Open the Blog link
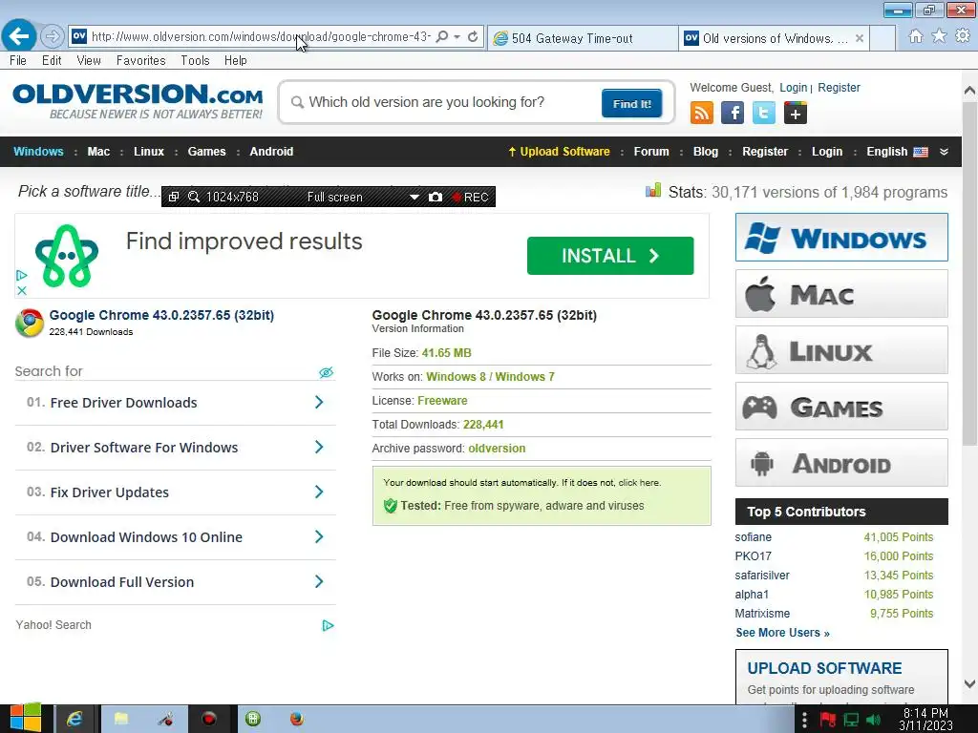This screenshot has height=733, width=978. (706, 152)
